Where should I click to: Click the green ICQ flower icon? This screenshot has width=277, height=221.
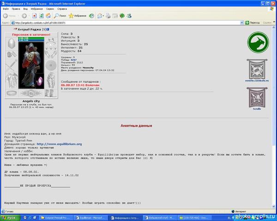[x=122, y=16]
